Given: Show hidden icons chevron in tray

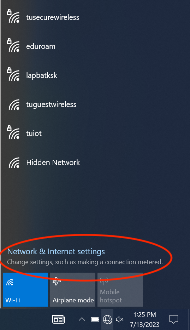Looking at the screenshot, I should (82, 319).
